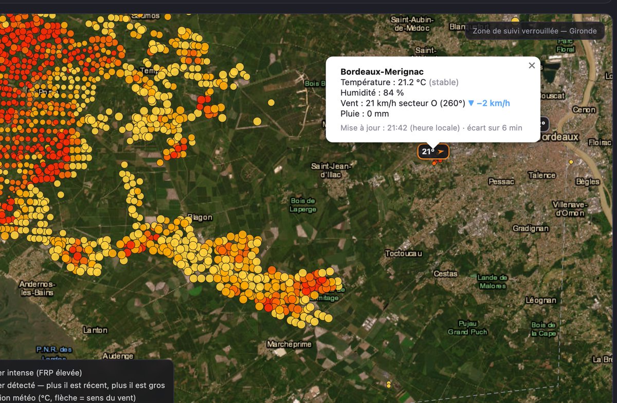617x403 pixels.
Task: Click the 'Cestas' map label
Action: pyautogui.click(x=445, y=274)
